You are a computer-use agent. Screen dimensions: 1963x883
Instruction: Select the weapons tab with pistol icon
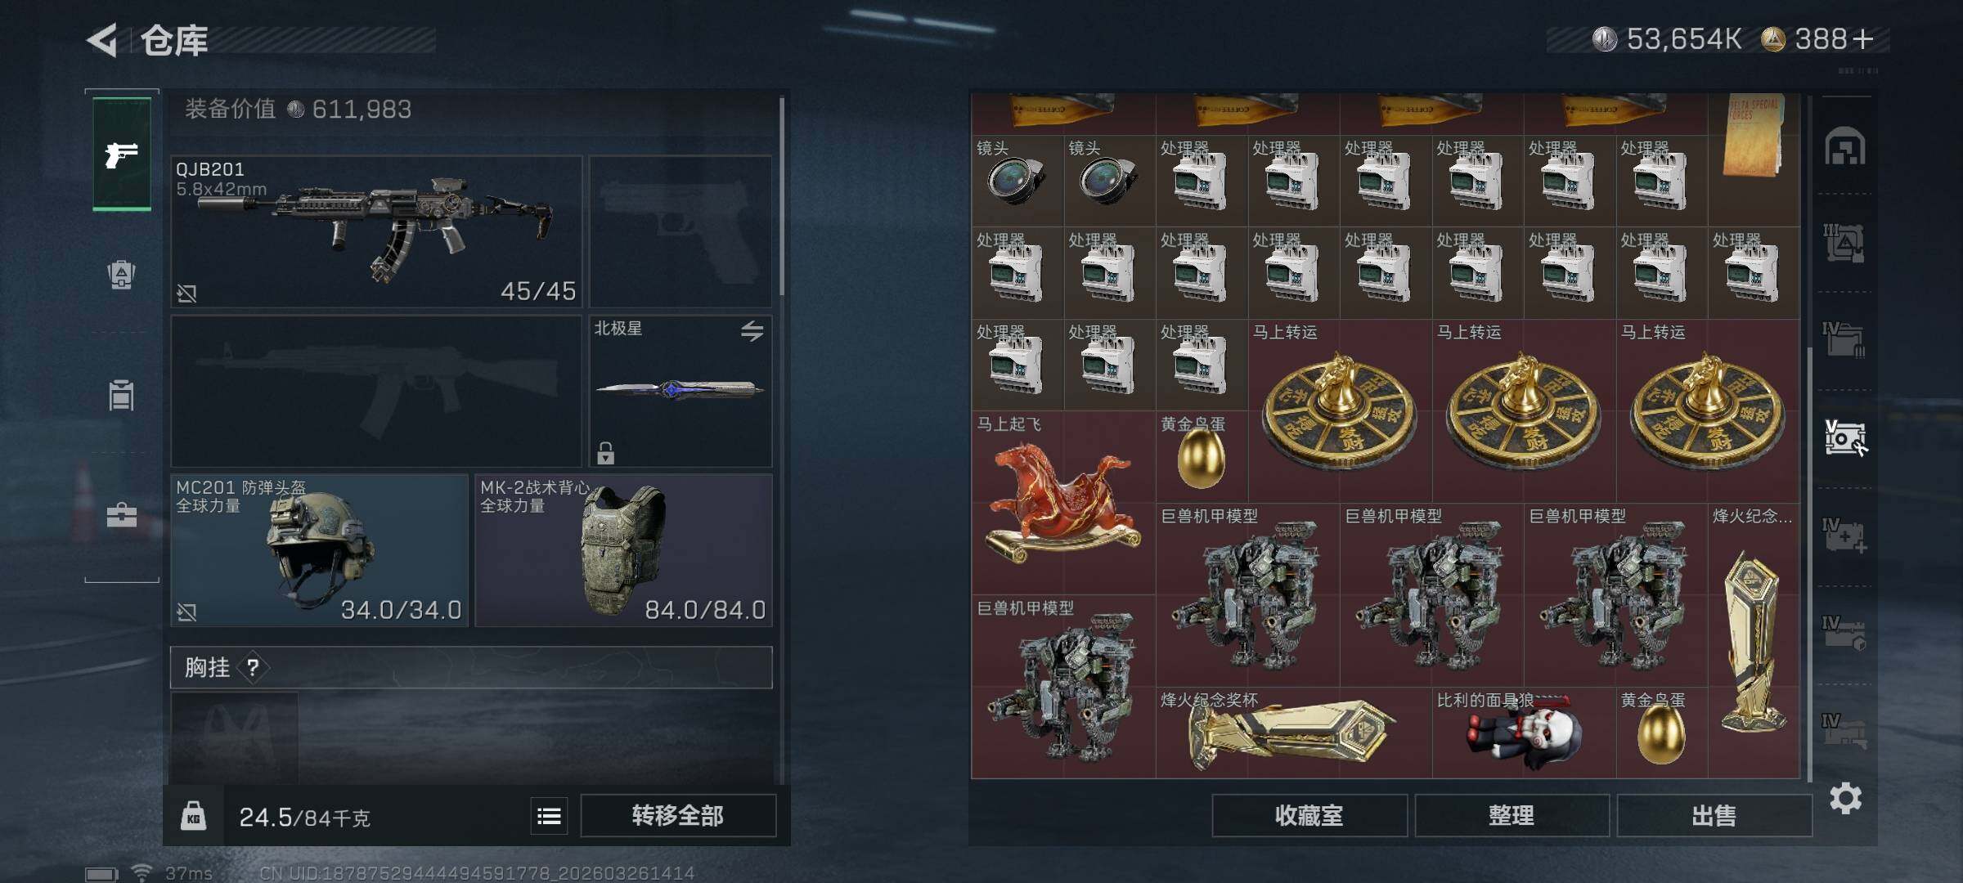pos(122,155)
